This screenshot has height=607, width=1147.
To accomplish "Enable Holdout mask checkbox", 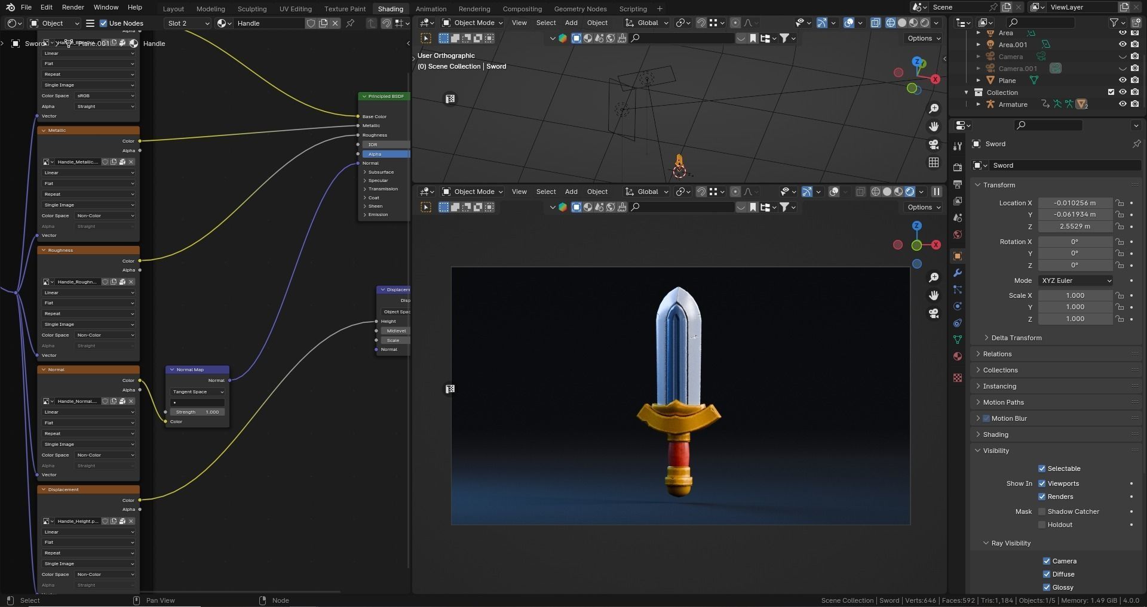I will pos(1042,525).
